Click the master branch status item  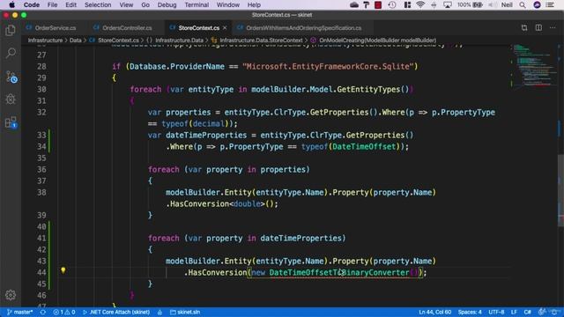pyautogui.click(x=19, y=312)
